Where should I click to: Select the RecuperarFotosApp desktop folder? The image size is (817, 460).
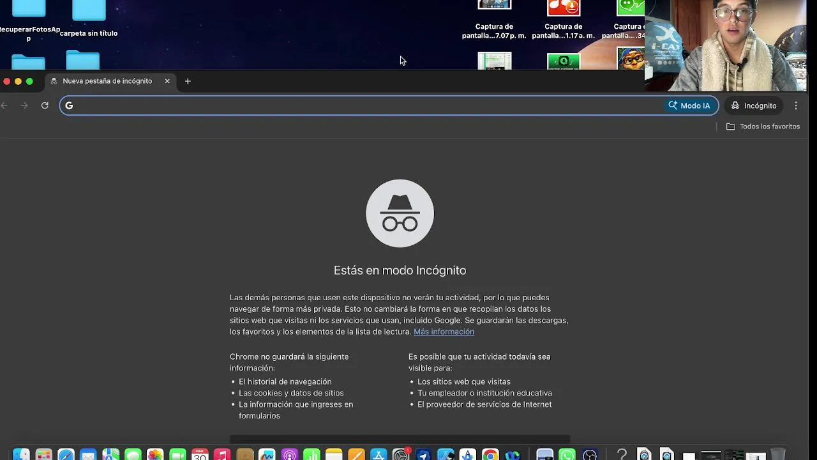pos(29,20)
